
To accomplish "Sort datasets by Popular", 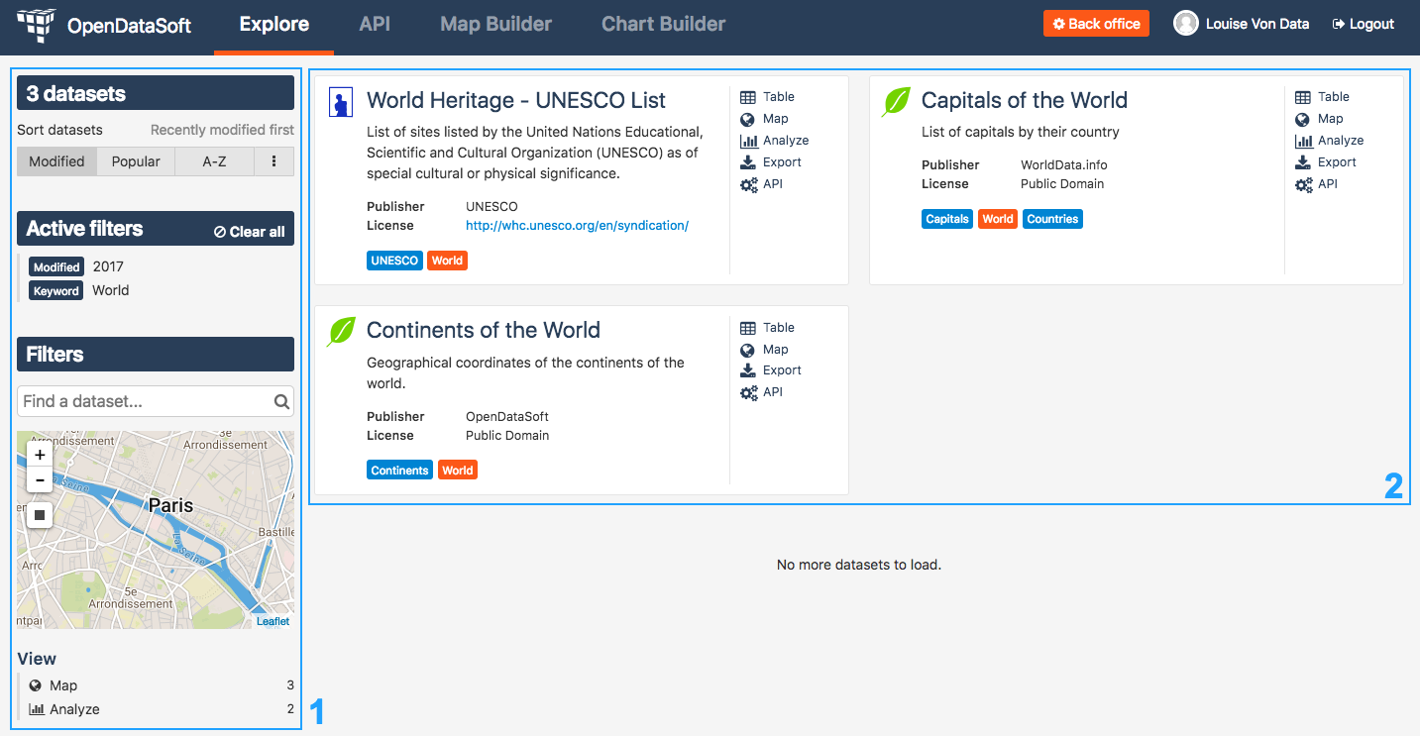I will (136, 161).
